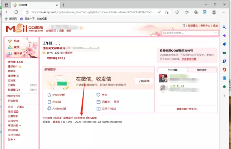Open 草稿箱(2) folder
The height and width of the screenshot is (149, 231).
tap(13, 76)
